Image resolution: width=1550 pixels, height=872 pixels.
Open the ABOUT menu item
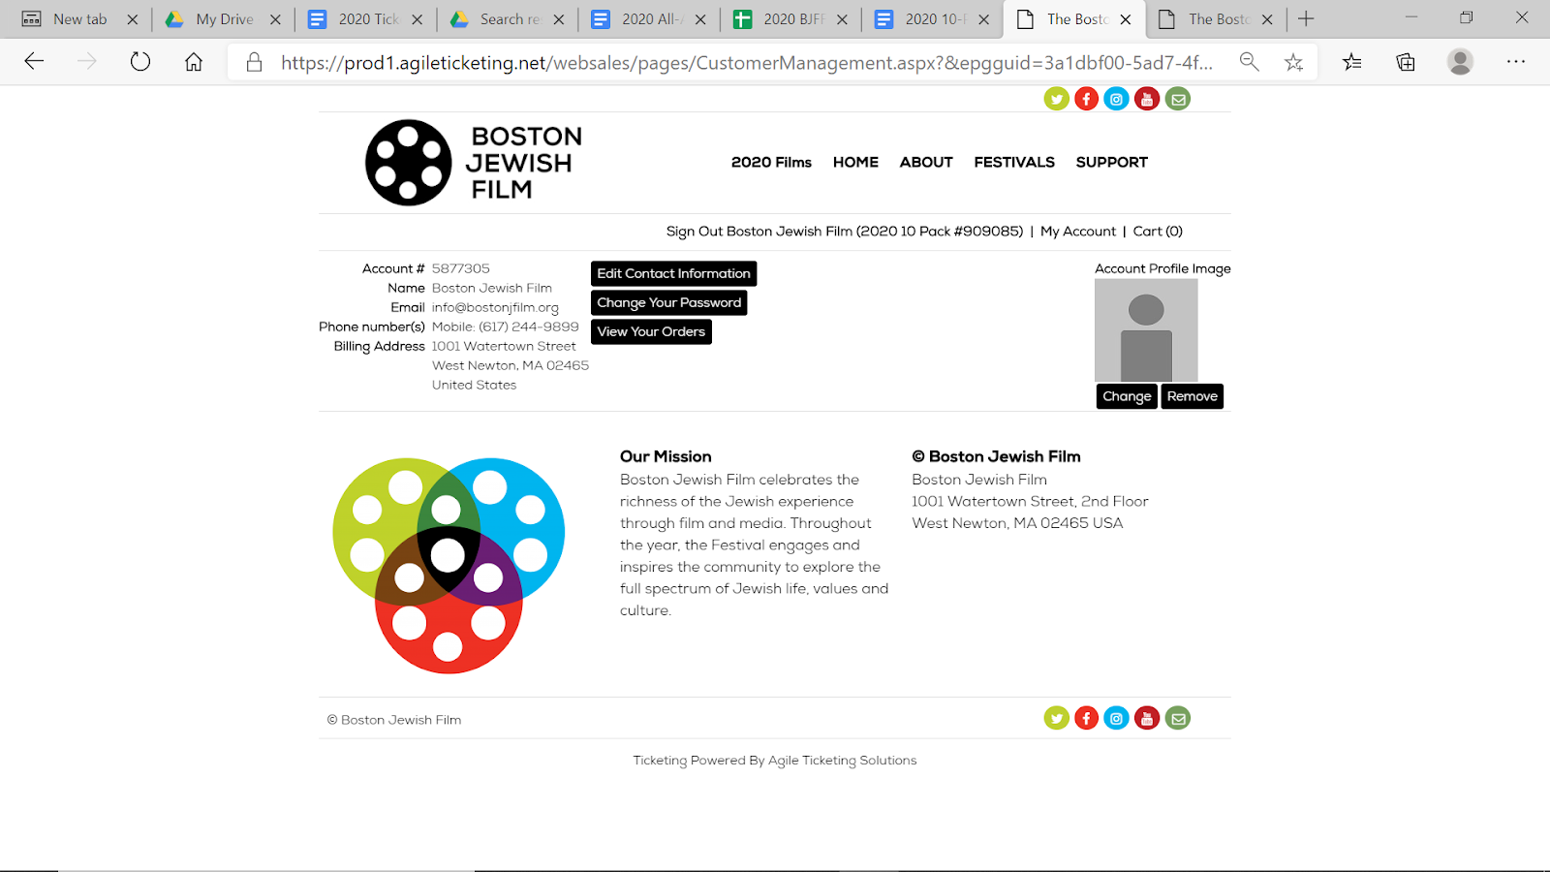(x=926, y=162)
